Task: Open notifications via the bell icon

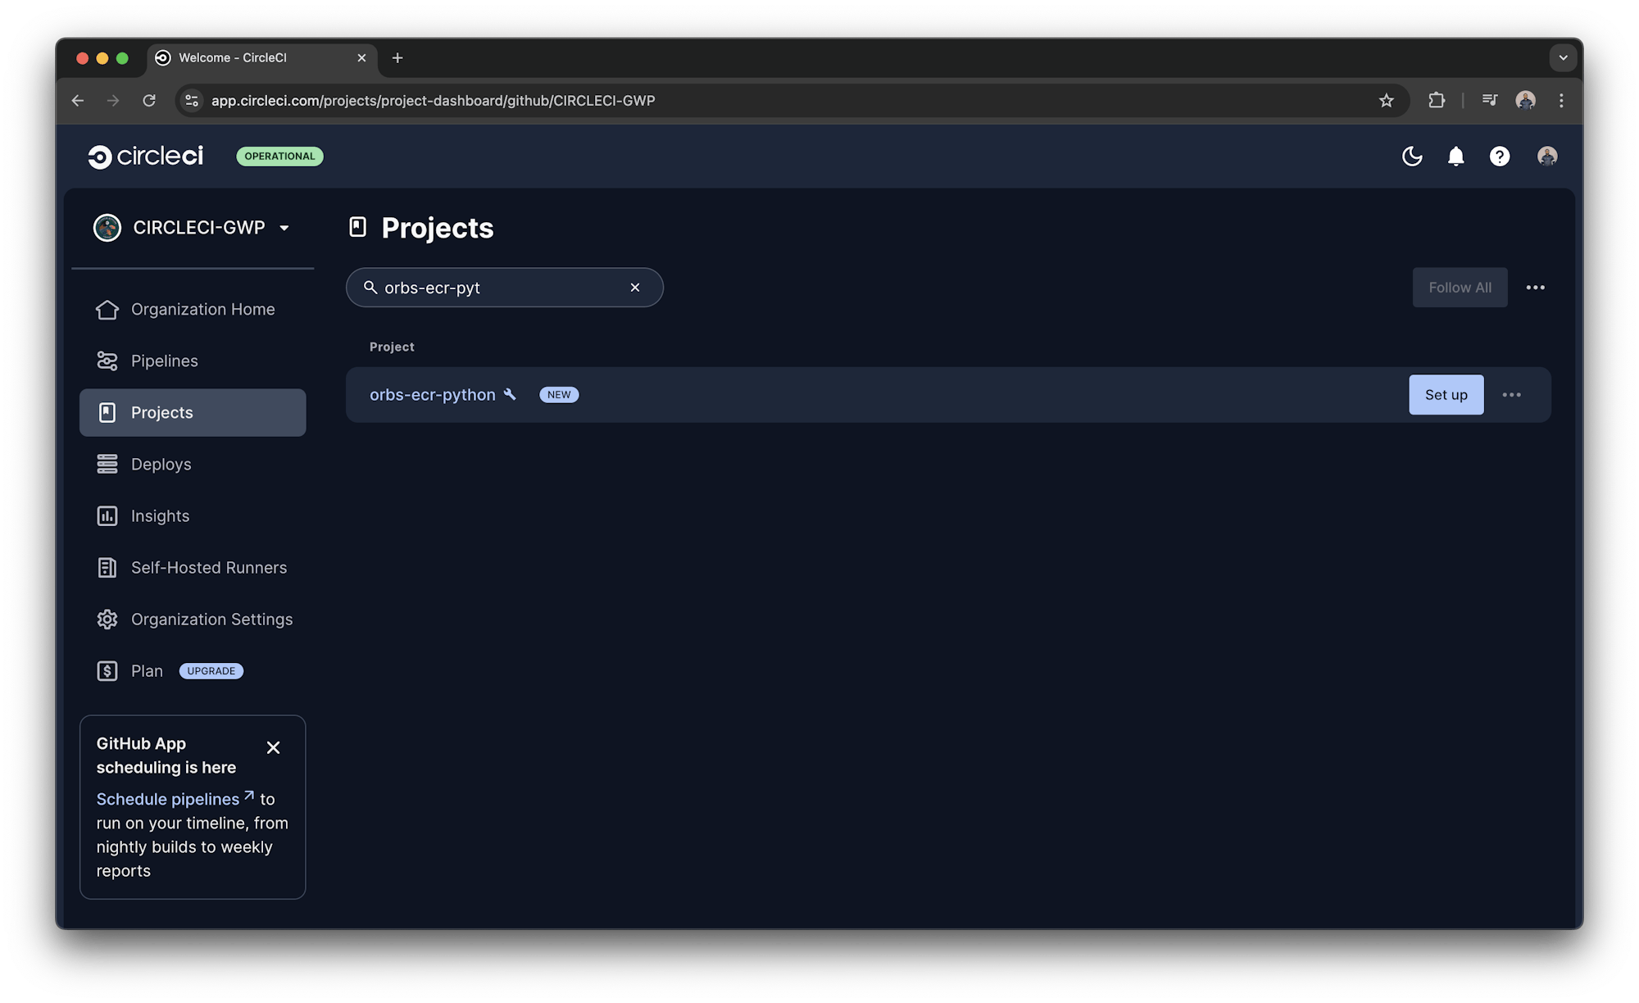Action: pyautogui.click(x=1456, y=157)
